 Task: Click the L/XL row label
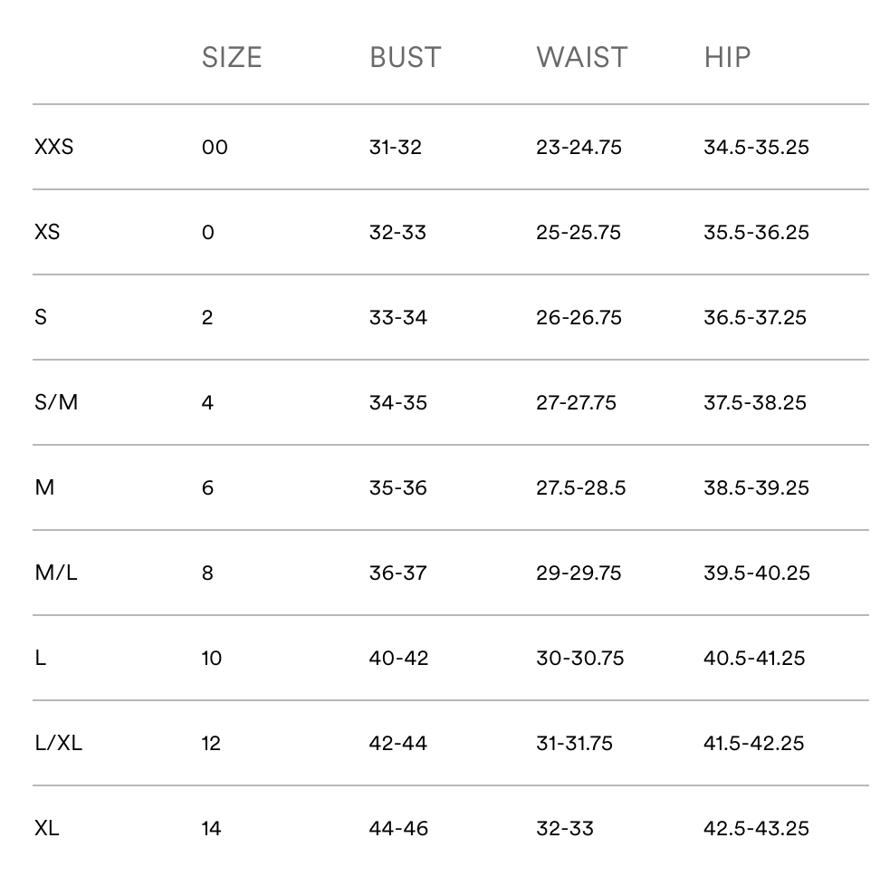58,743
